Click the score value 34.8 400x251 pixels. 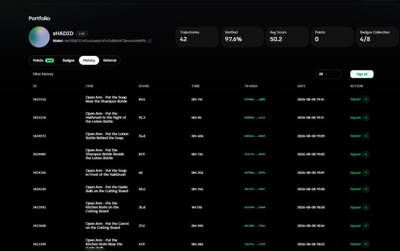coord(142,136)
